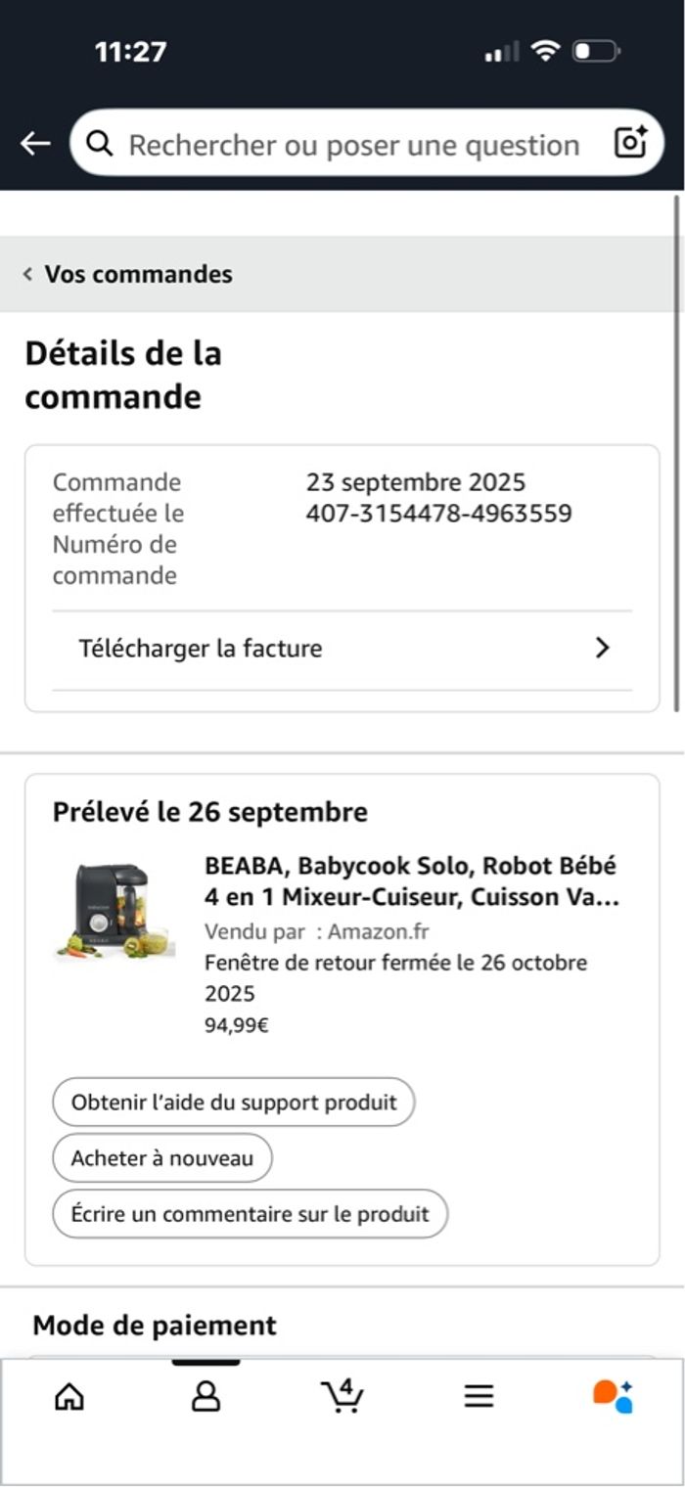Screen dimensions: 685x1487
Task: Go to the Home tab icon
Action: pyautogui.click(x=68, y=1396)
